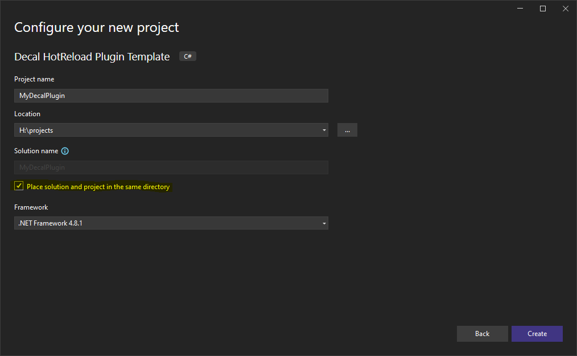Viewport: 577px width, 356px height.
Task: Click the Solution name label
Action: [x=36, y=151]
